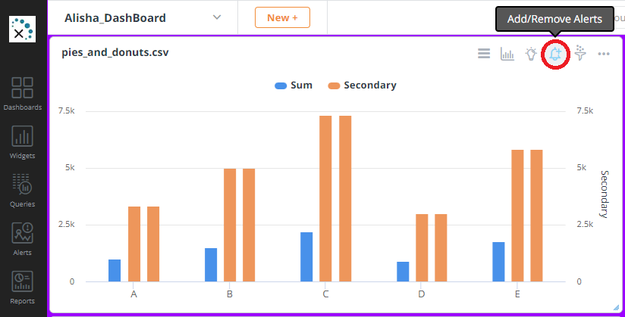Click the pies_and_donuts.csv widget title
Screen dimensions: 625x317
point(115,53)
